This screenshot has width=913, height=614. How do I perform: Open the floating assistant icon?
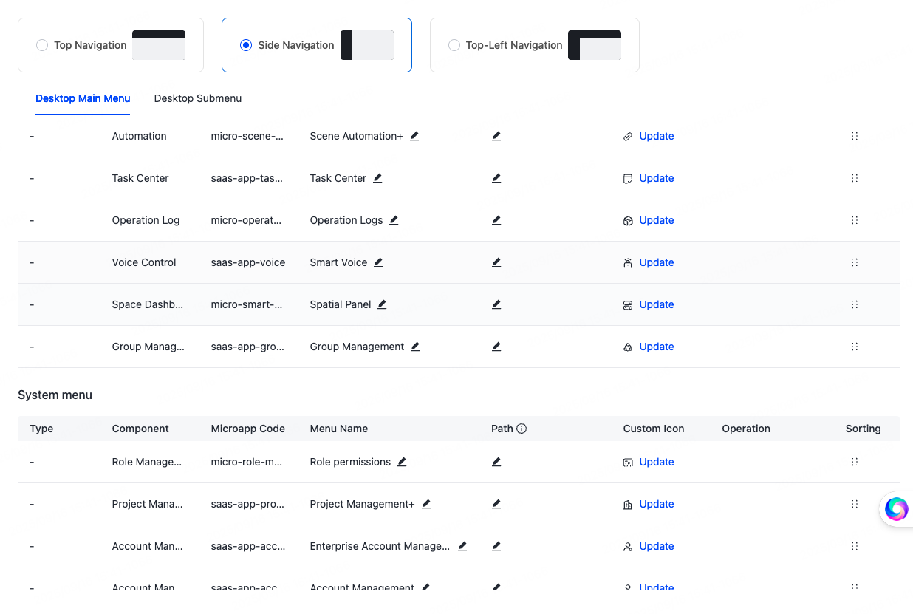[896, 508]
